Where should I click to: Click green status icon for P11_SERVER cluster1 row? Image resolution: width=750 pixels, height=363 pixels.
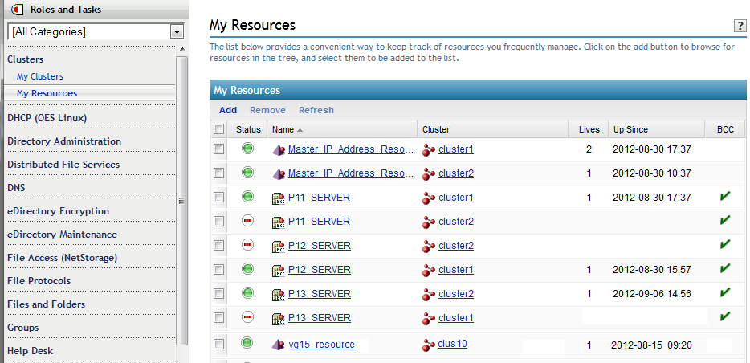point(247,196)
